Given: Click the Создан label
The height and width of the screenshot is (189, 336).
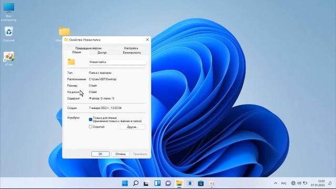Looking at the screenshot, I should tap(72, 108).
